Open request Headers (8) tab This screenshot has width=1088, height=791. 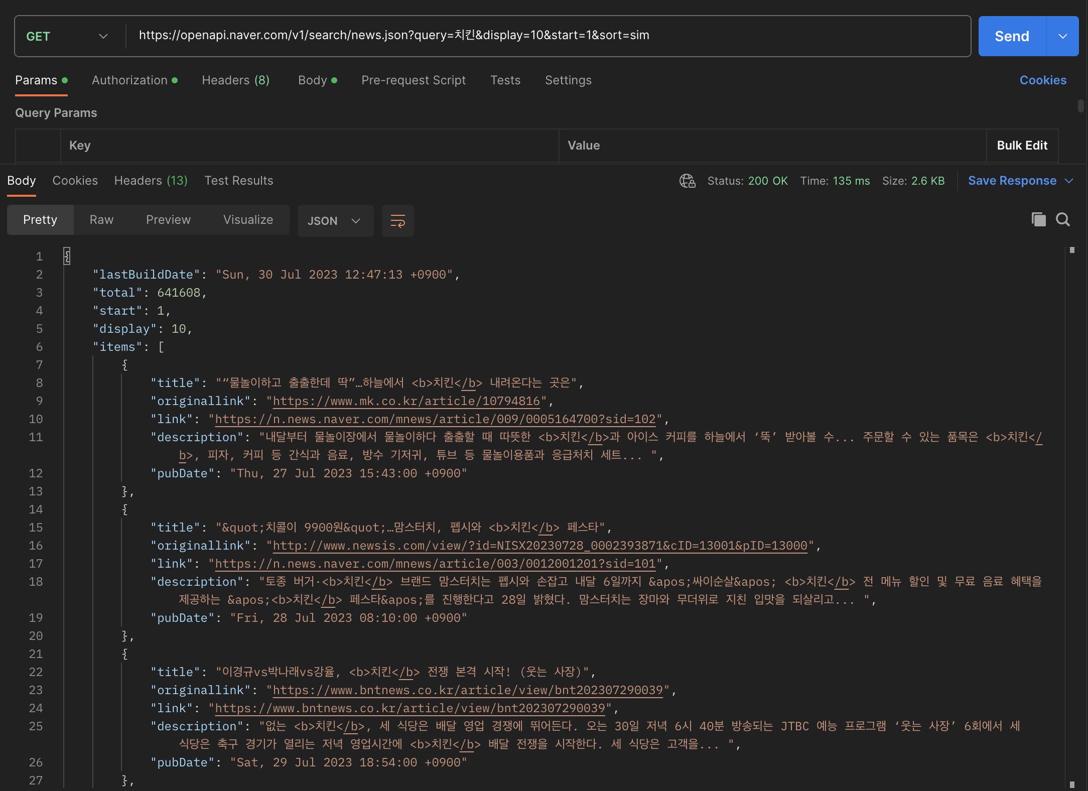click(x=236, y=80)
